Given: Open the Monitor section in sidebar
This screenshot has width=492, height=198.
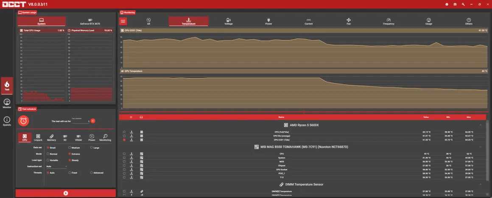Looking at the screenshot, I should pos(7,103).
